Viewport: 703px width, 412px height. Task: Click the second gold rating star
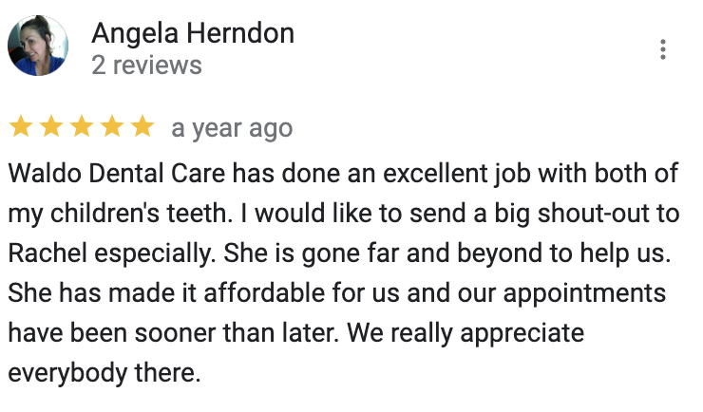(51, 126)
